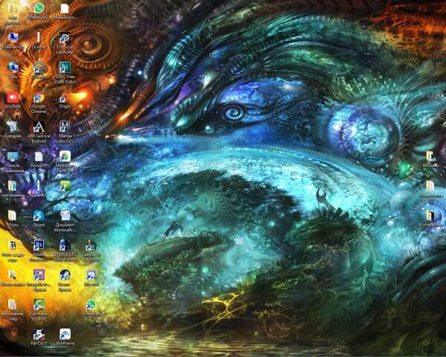The image size is (446, 357).
Task: Select the Новая папка (2) folder
Action: (x=430, y=186)
